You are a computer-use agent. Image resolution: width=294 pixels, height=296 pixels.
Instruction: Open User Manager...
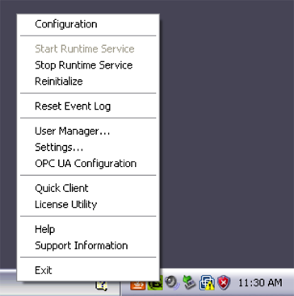[88, 131]
